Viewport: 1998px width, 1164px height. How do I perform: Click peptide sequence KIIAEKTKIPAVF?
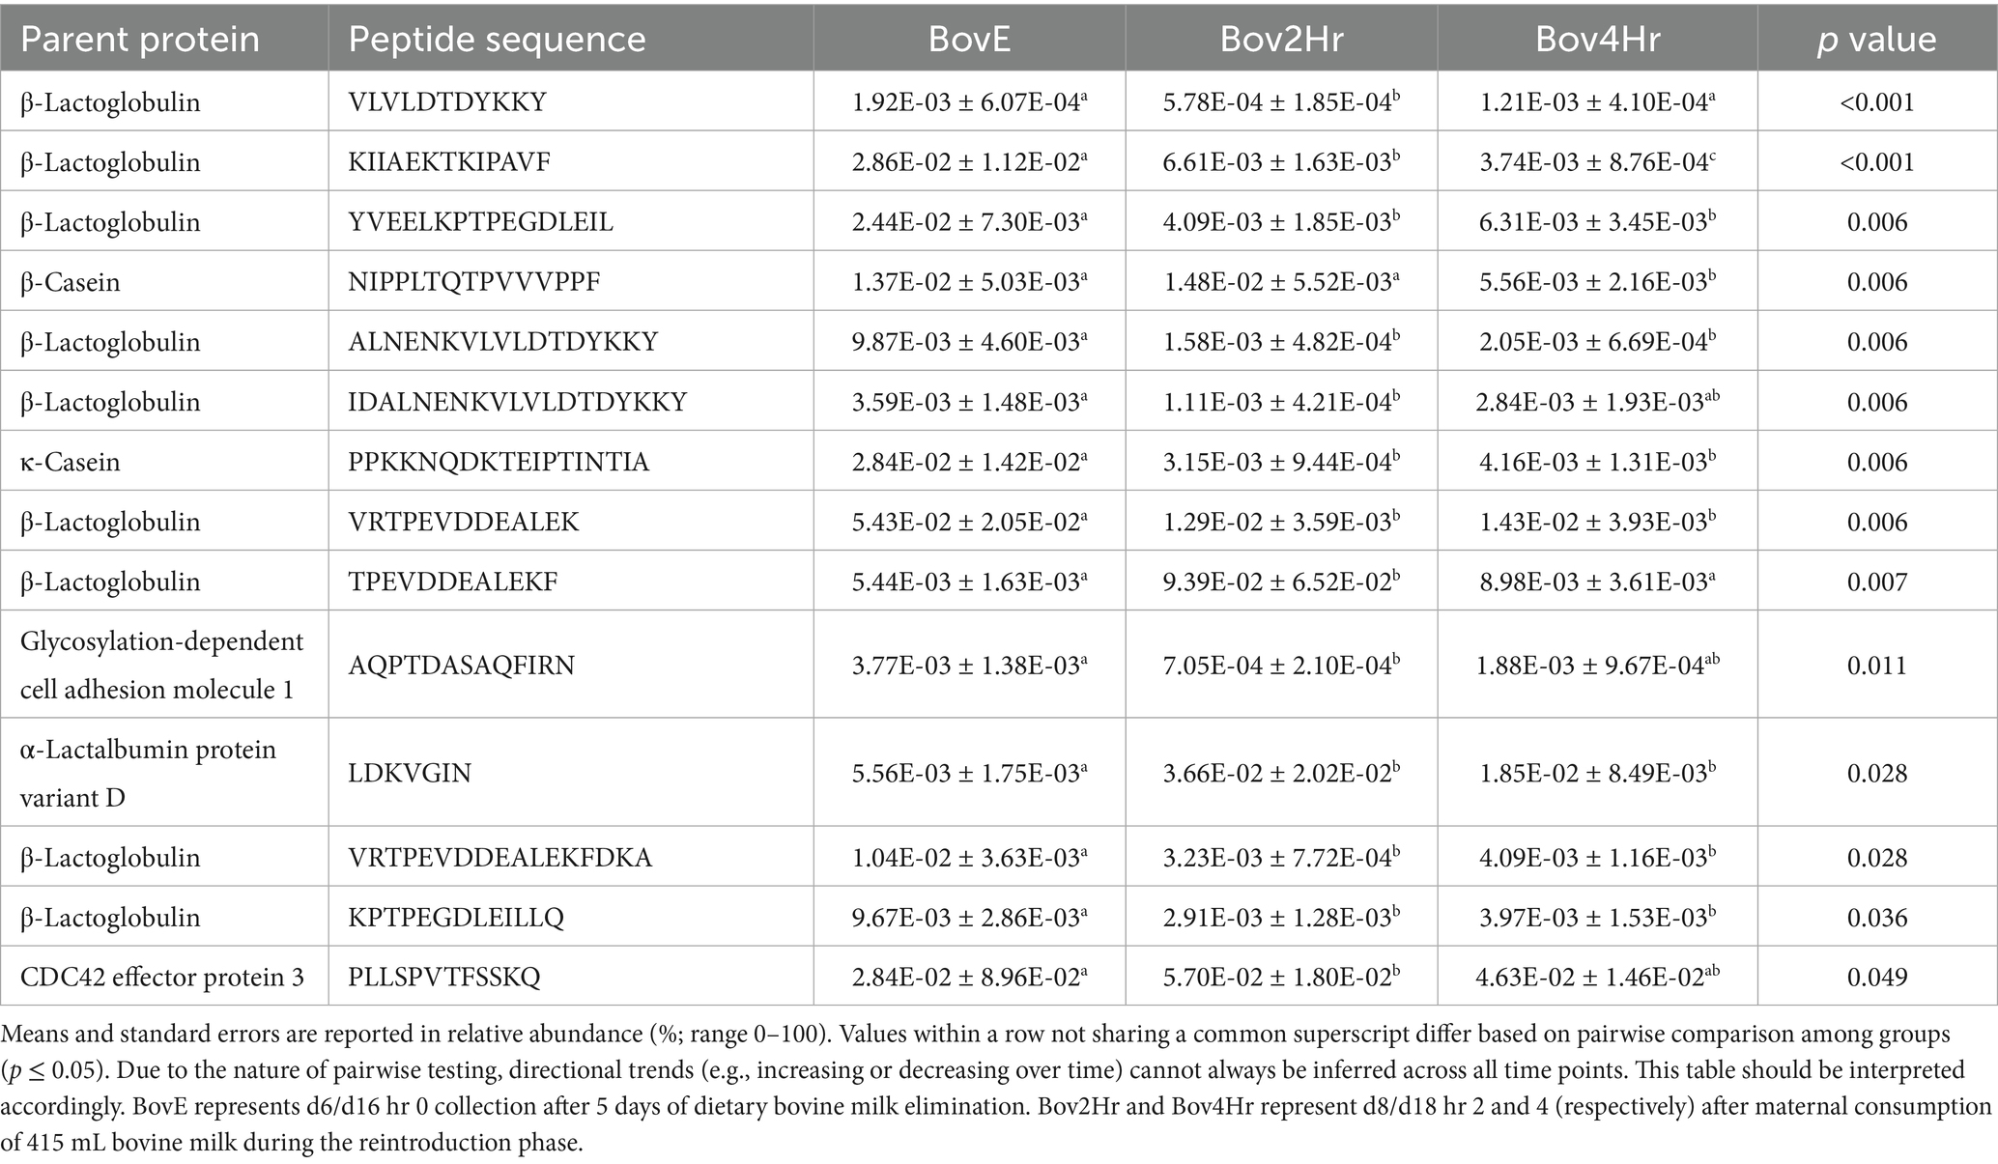(449, 161)
